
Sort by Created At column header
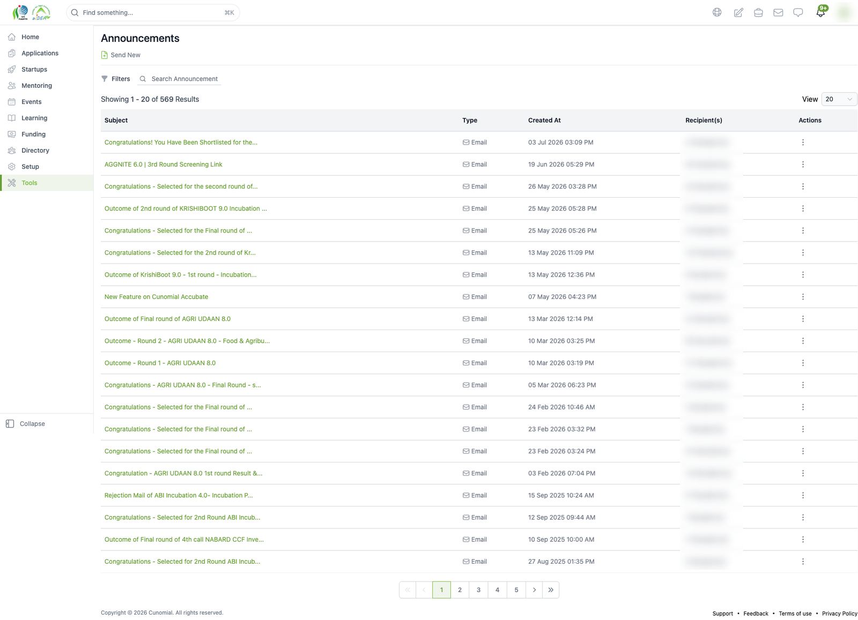click(544, 121)
